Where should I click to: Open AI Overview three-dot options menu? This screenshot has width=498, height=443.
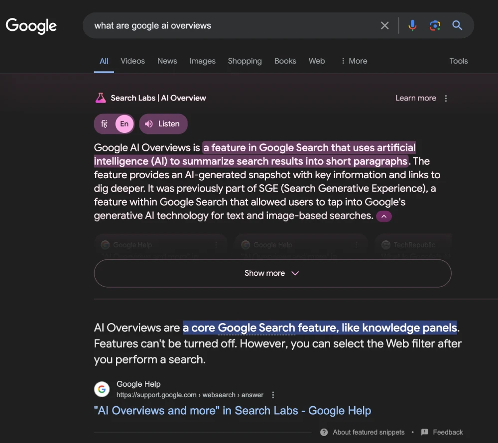tap(446, 99)
